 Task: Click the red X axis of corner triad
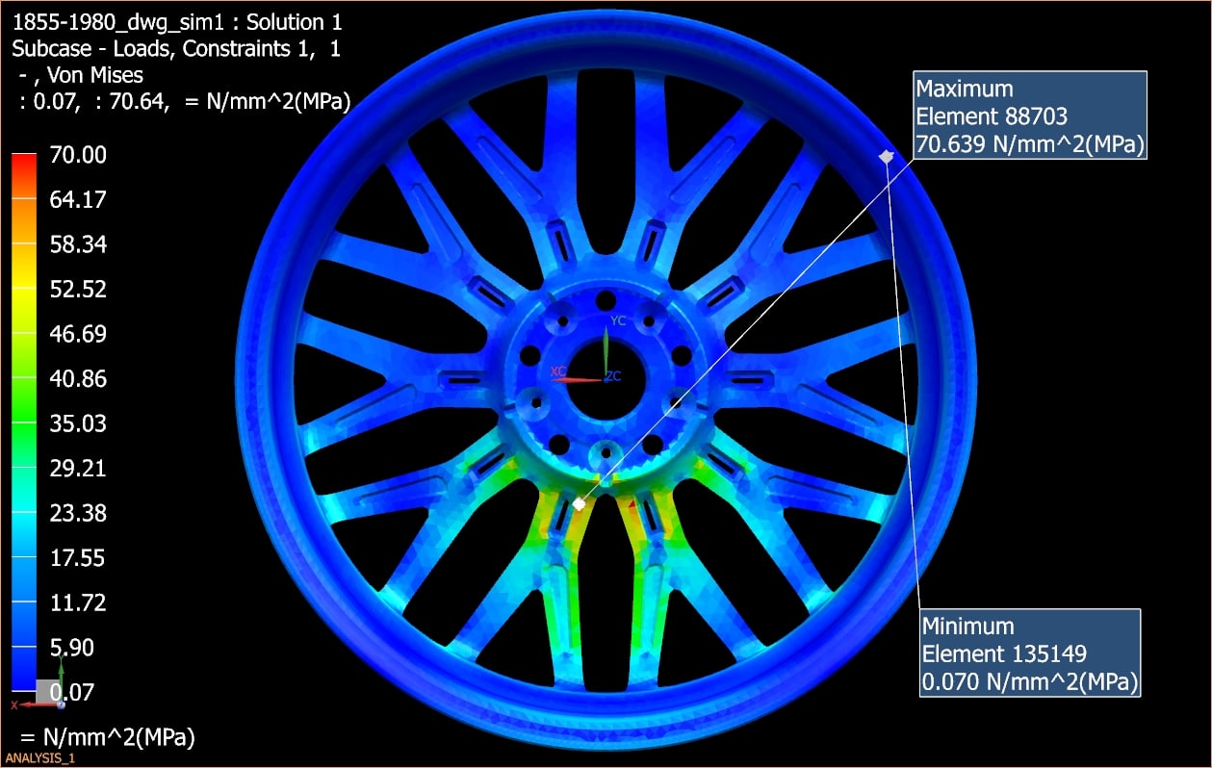[17, 705]
